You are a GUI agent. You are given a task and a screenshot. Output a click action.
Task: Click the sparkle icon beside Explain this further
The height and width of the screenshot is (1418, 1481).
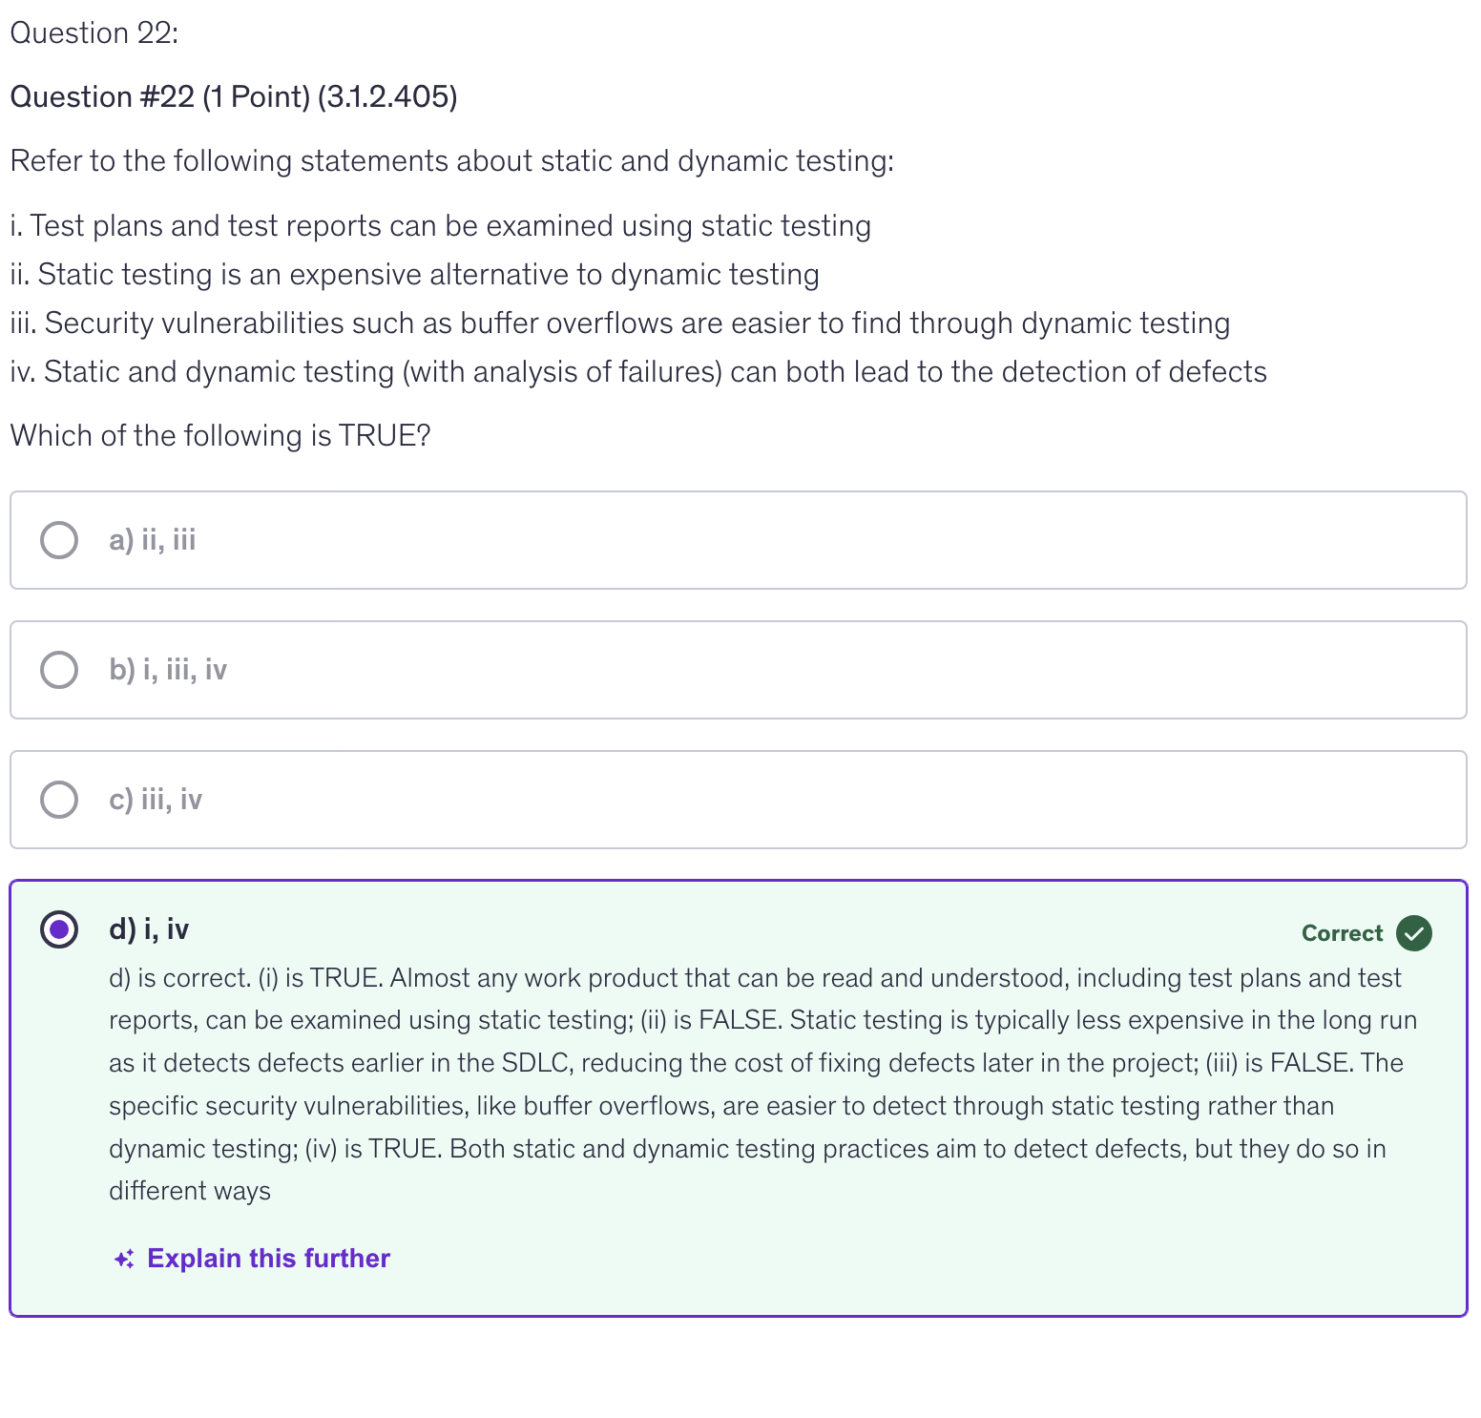pos(124,1260)
